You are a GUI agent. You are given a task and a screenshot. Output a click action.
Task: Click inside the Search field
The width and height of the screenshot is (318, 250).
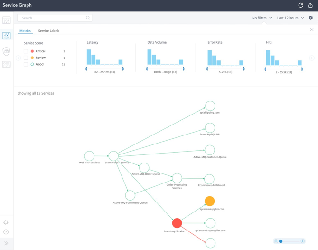pyautogui.click(x=55, y=18)
